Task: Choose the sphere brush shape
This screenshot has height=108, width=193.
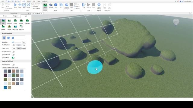Action: pos(4,38)
